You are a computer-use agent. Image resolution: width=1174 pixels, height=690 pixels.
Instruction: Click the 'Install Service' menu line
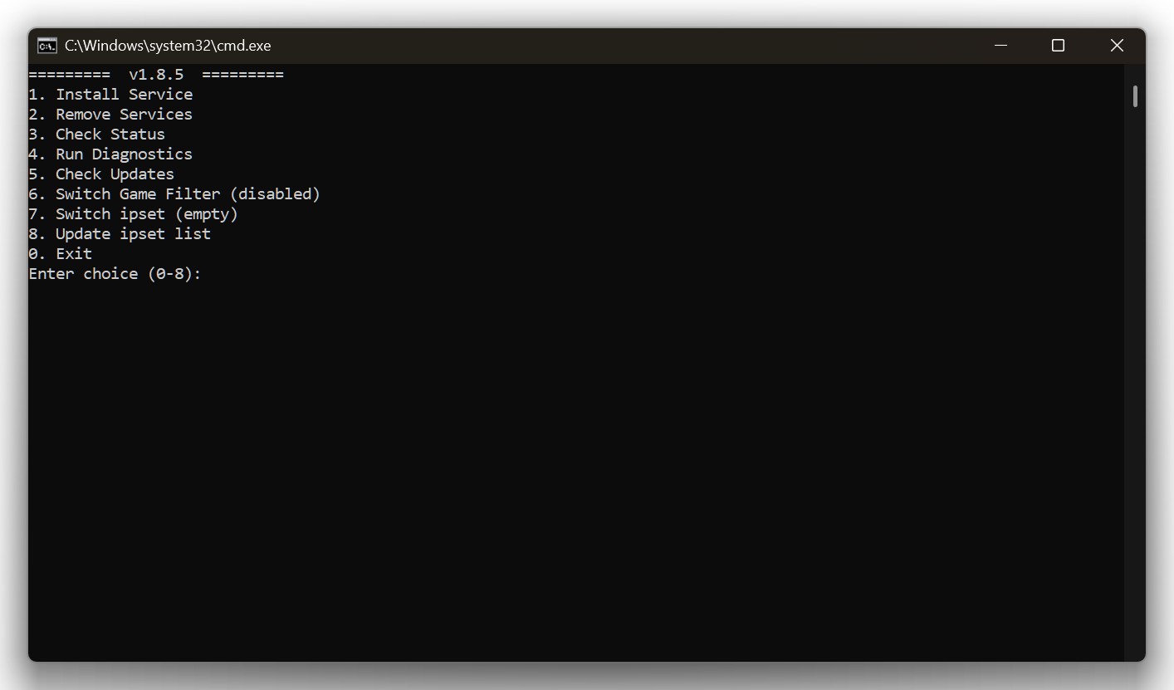(110, 95)
